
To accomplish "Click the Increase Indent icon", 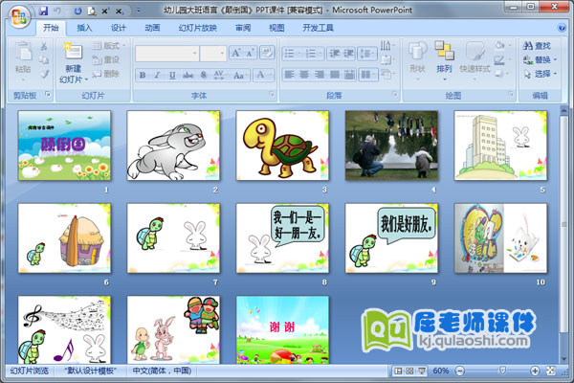I will (348, 54).
